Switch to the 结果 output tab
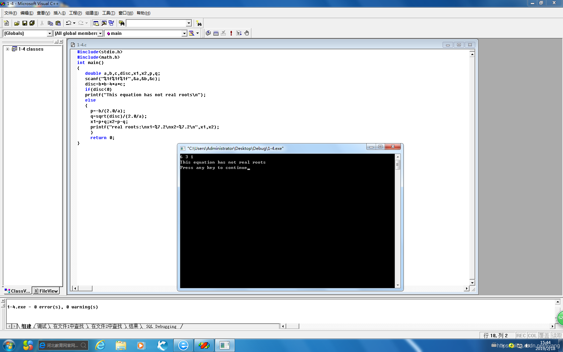 pyautogui.click(x=133, y=326)
